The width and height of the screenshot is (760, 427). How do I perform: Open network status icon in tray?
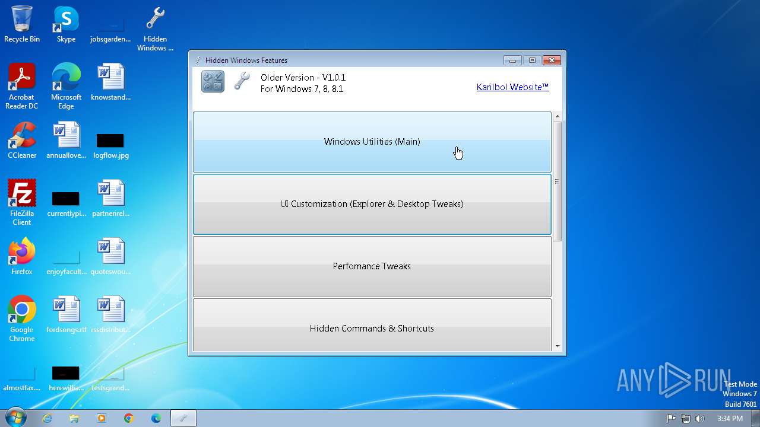pos(686,418)
